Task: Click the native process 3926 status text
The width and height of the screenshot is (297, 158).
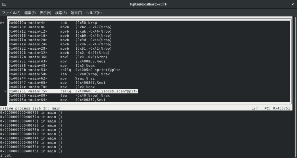Action: (20, 108)
